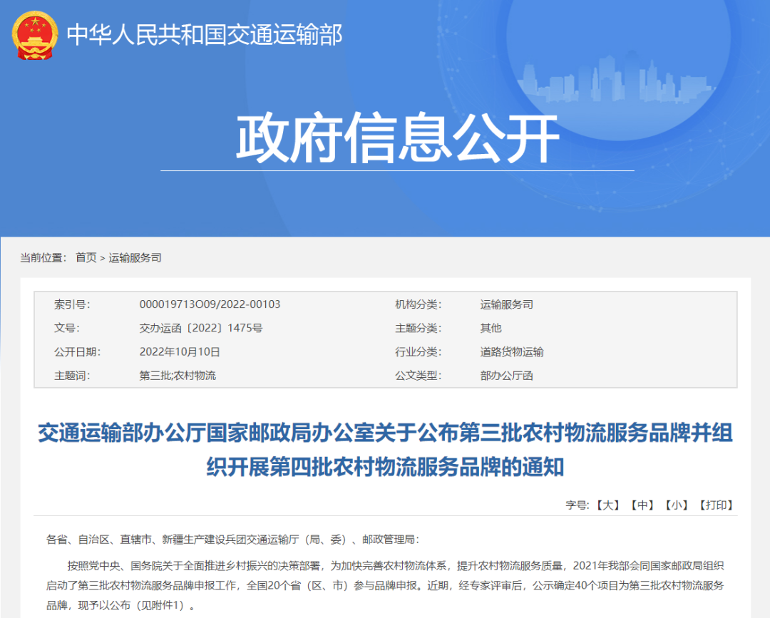The height and width of the screenshot is (618, 770).
Task: Click the 当前位置 label
Action: pyautogui.click(x=43, y=258)
